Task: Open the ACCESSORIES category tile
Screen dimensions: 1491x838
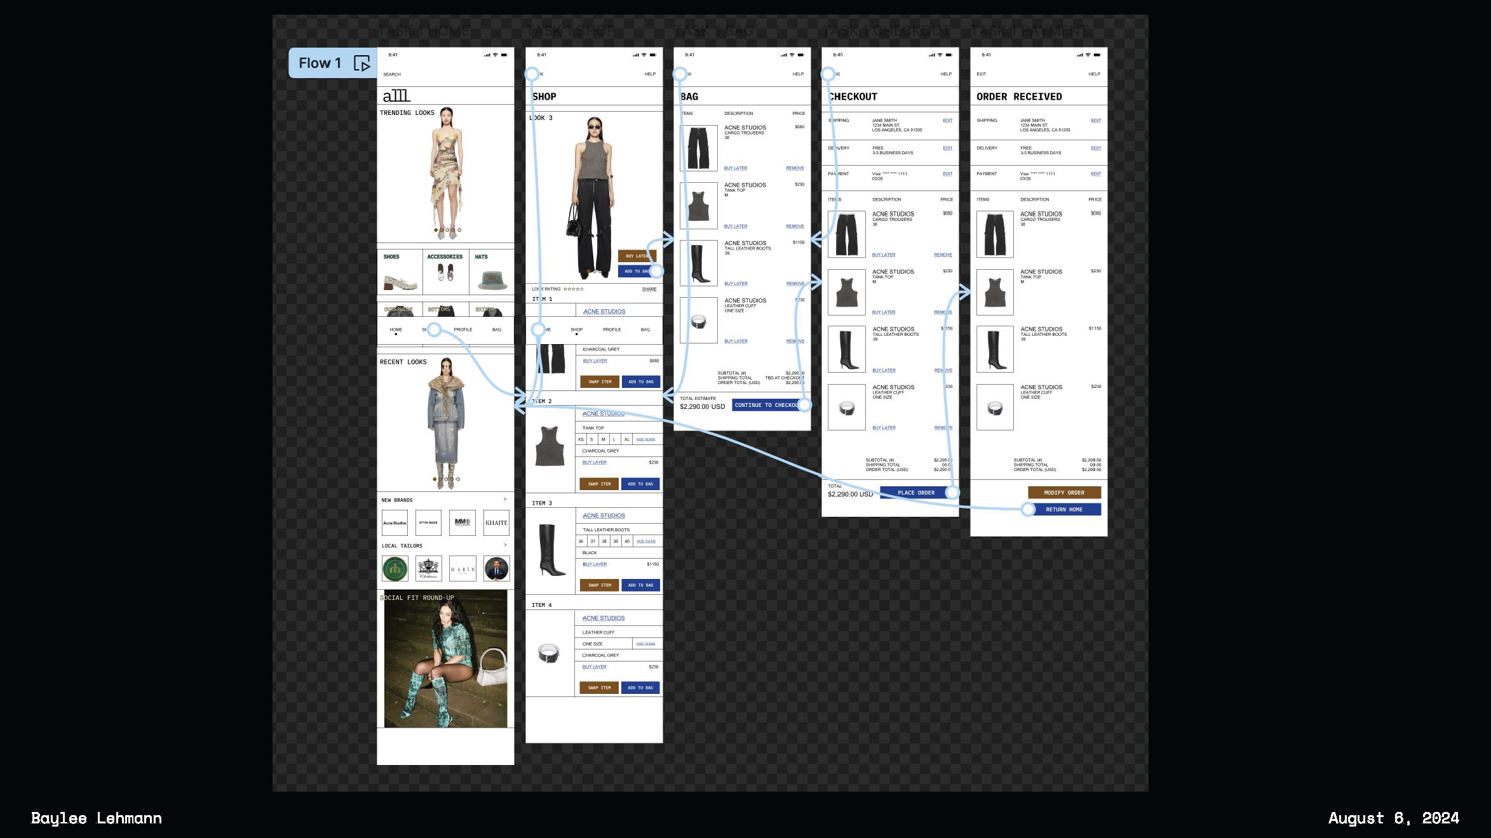Action: [445, 272]
